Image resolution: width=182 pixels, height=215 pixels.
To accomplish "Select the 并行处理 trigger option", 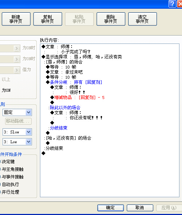I will point(10,192).
